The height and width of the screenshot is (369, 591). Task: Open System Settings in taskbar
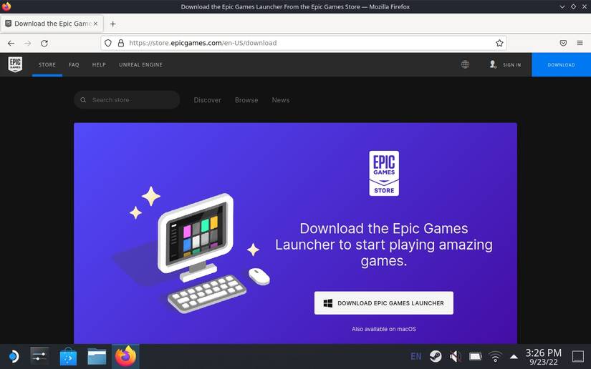click(39, 356)
